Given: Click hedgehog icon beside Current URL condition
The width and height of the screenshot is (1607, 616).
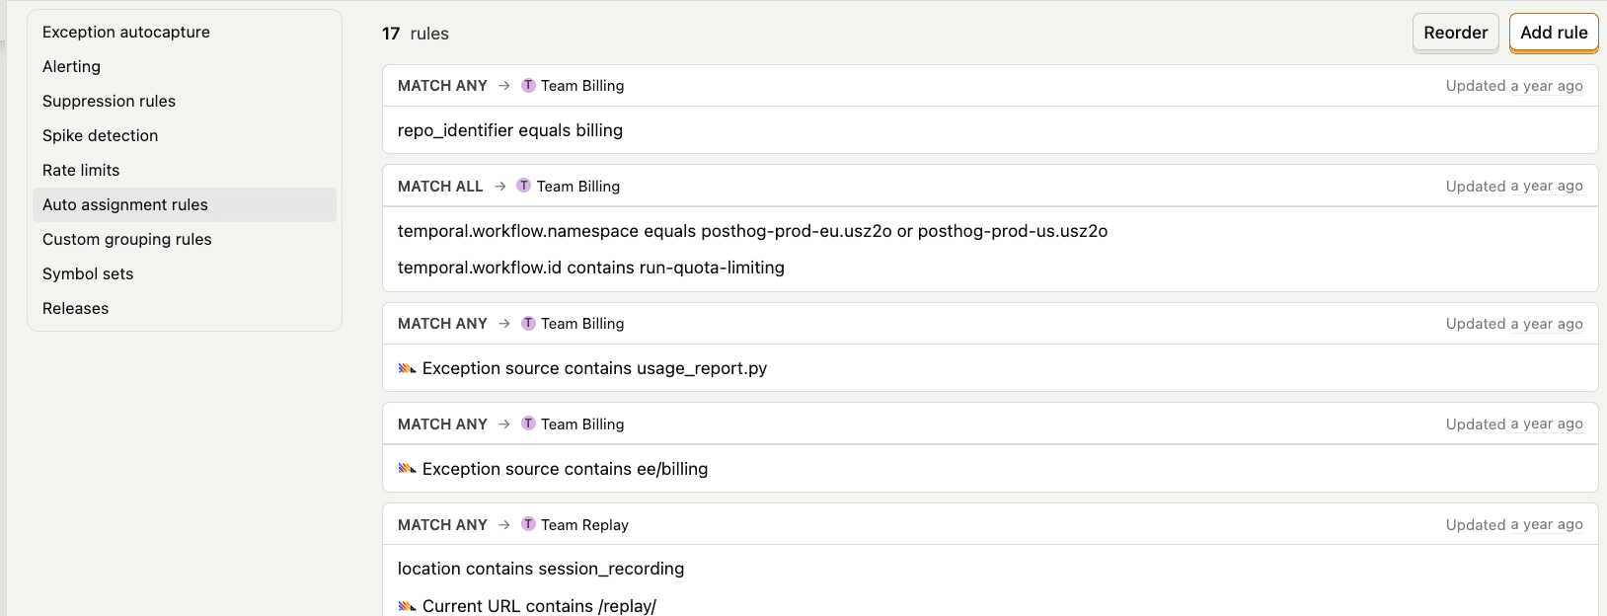Looking at the screenshot, I should pyautogui.click(x=407, y=606).
